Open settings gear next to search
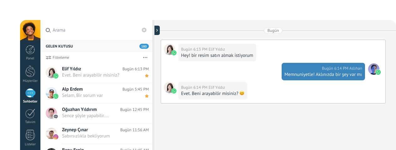The width and height of the screenshot is (396, 150). pyautogui.click(x=144, y=30)
